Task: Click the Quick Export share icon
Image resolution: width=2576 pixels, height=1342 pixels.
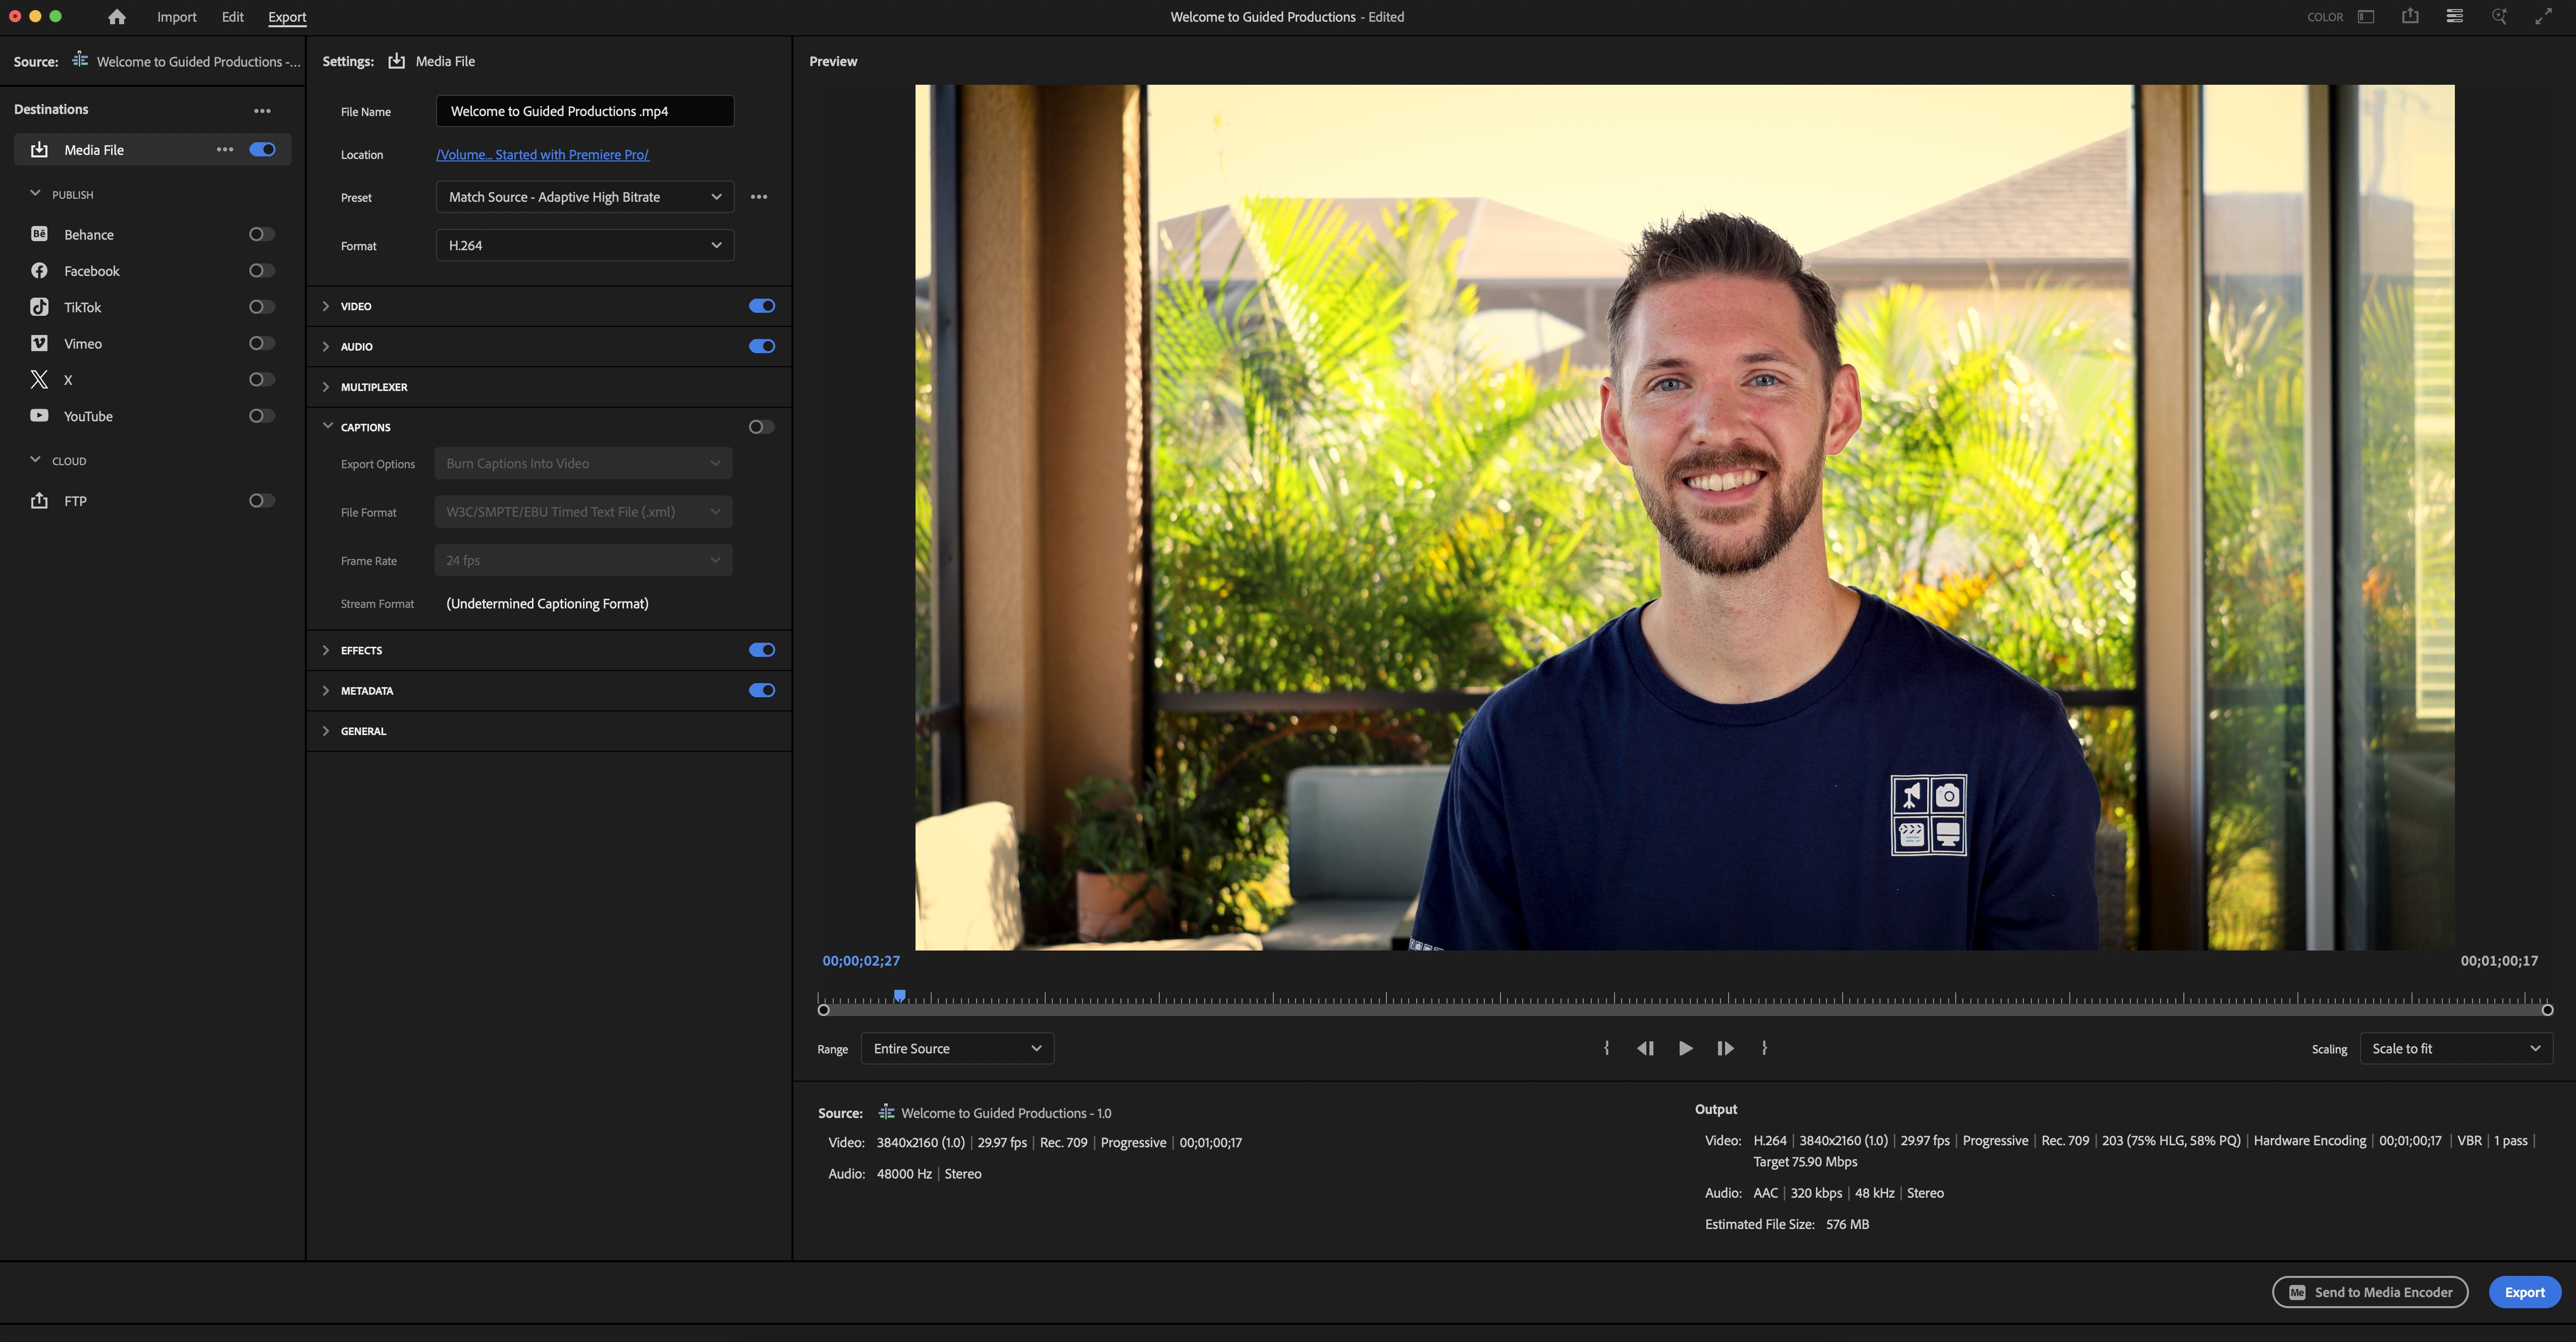Action: [2410, 16]
